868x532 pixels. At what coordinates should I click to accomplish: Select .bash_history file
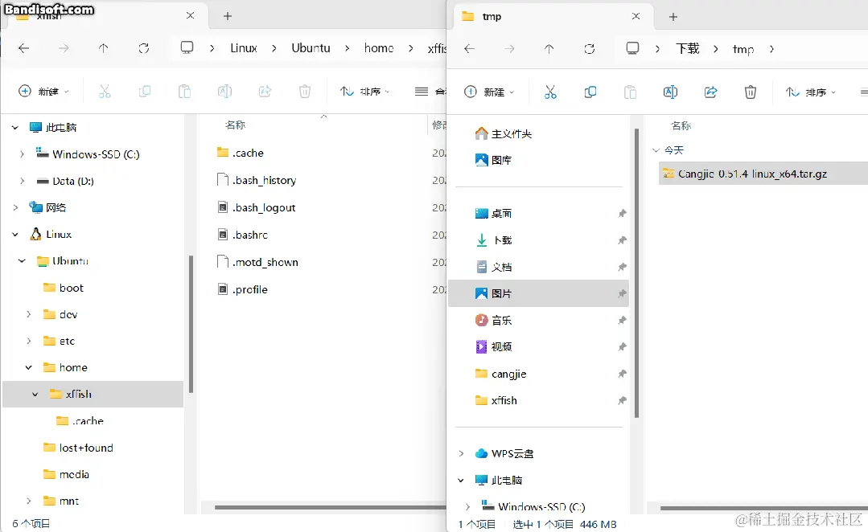pos(264,180)
